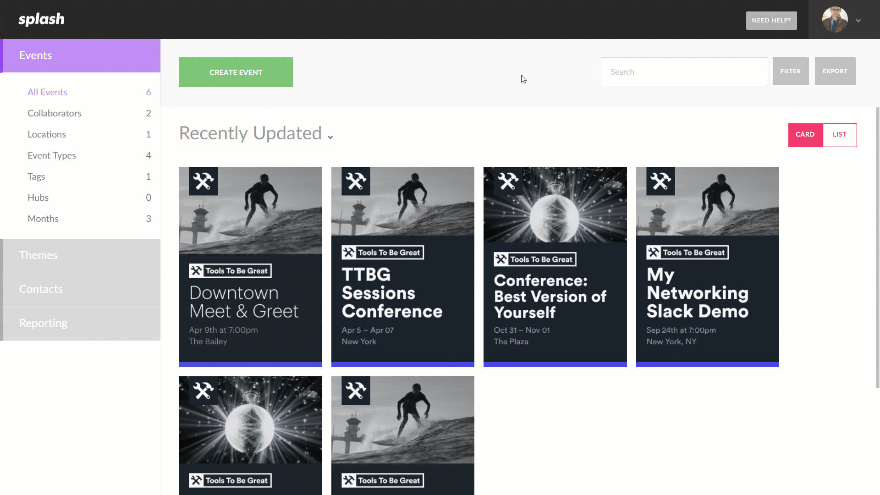Viewport: 880px width, 495px height.
Task: Expand the Themes section
Action: pyautogui.click(x=80, y=256)
